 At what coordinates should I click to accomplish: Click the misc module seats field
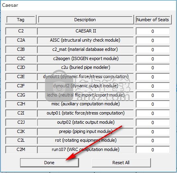[153, 104]
